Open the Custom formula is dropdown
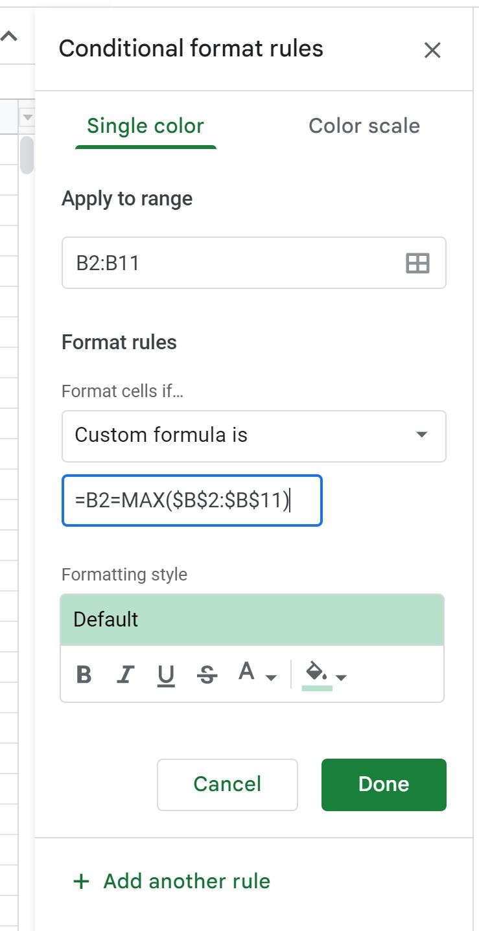 click(x=253, y=436)
